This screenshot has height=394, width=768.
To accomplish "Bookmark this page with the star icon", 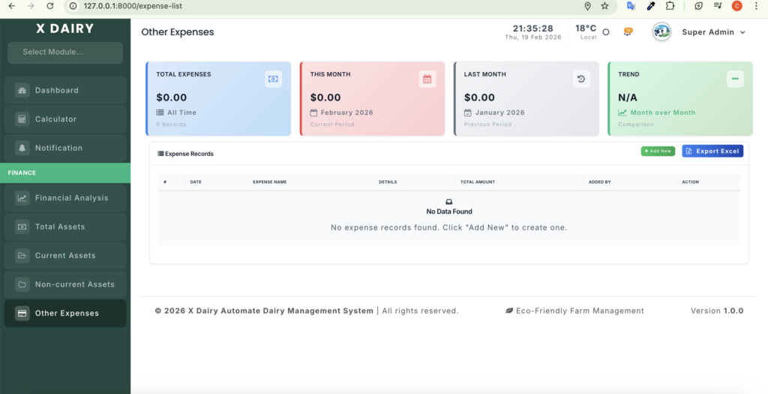I will tap(604, 6).
